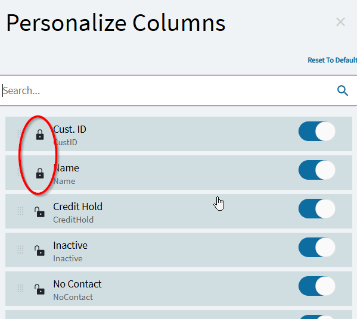The width and height of the screenshot is (357, 319).
Task: Click the lock icon beside Name
Action: pyautogui.click(x=40, y=173)
